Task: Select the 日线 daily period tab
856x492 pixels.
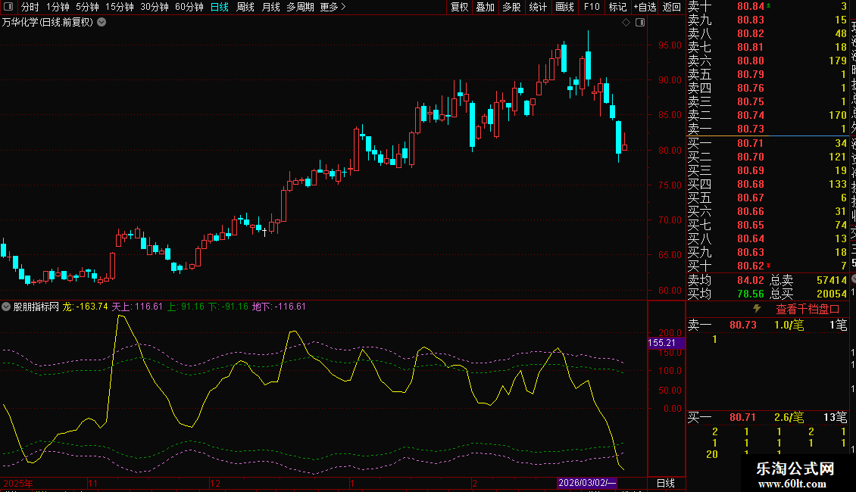Action: point(220,7)
